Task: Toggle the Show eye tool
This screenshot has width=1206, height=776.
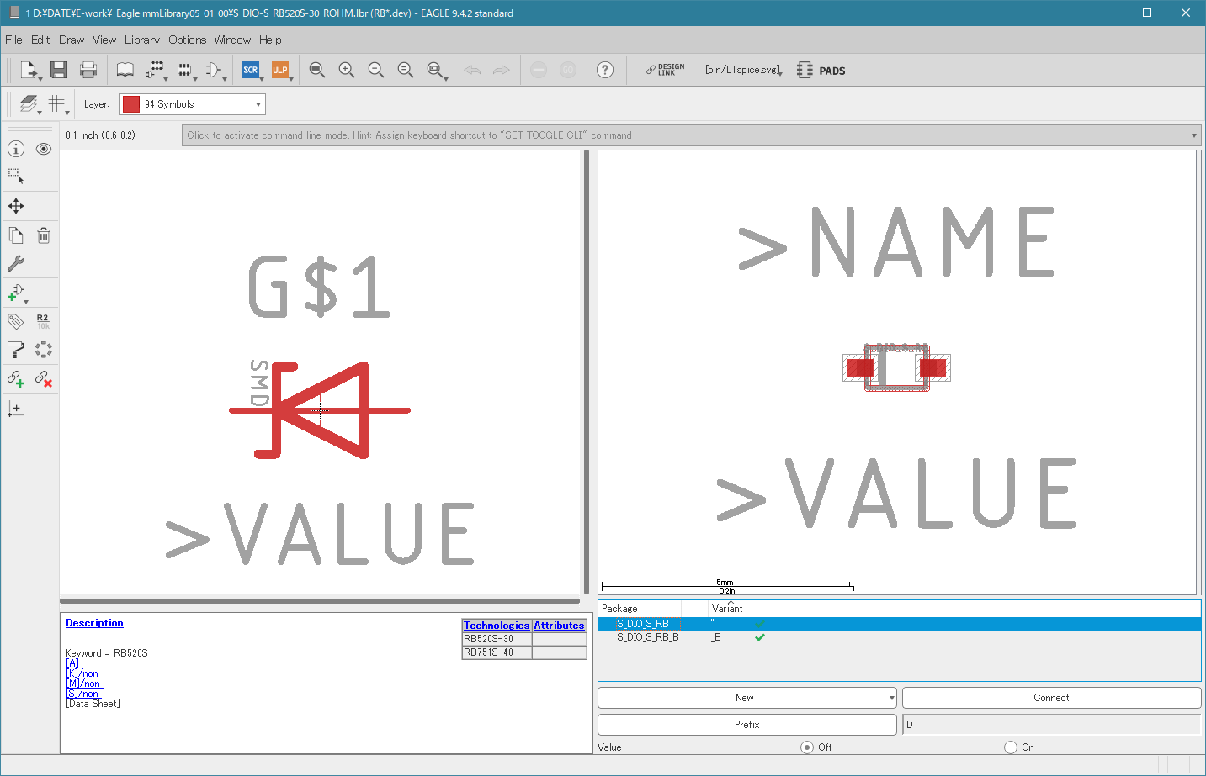Action: [44, 149]
